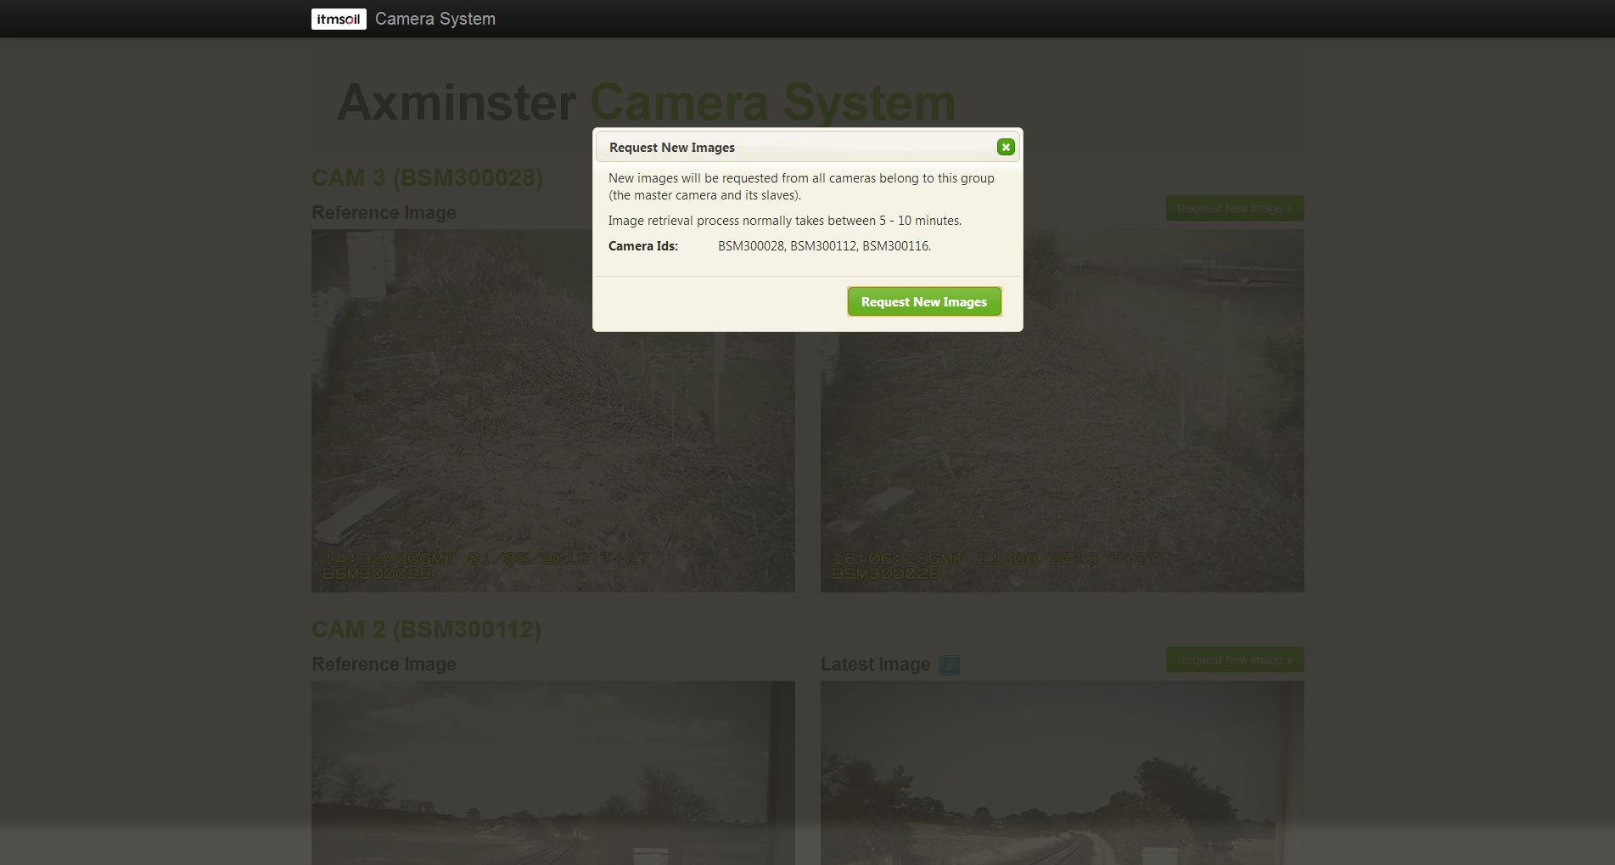Click the green Request New Images button
Image resolution: width=1615 pixels, height=865 pixels.
click(x=923, y=301)
